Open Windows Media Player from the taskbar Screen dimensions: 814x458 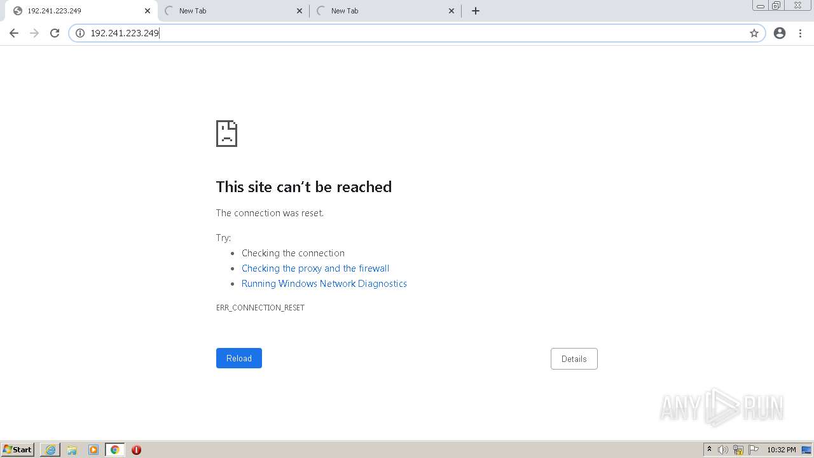point(93,450)
